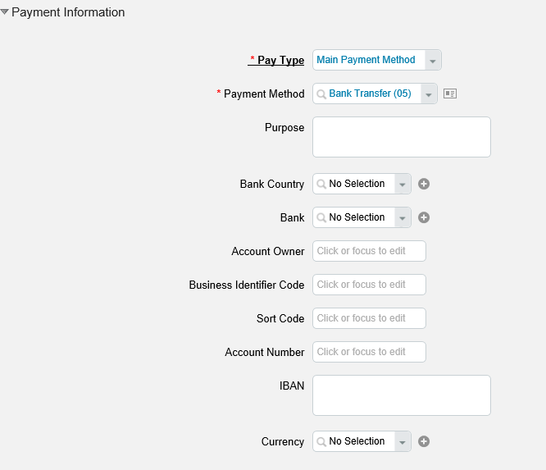Screen dimensions: 546x470
Task: Click the search icon in Bank field
Action: 321,217
